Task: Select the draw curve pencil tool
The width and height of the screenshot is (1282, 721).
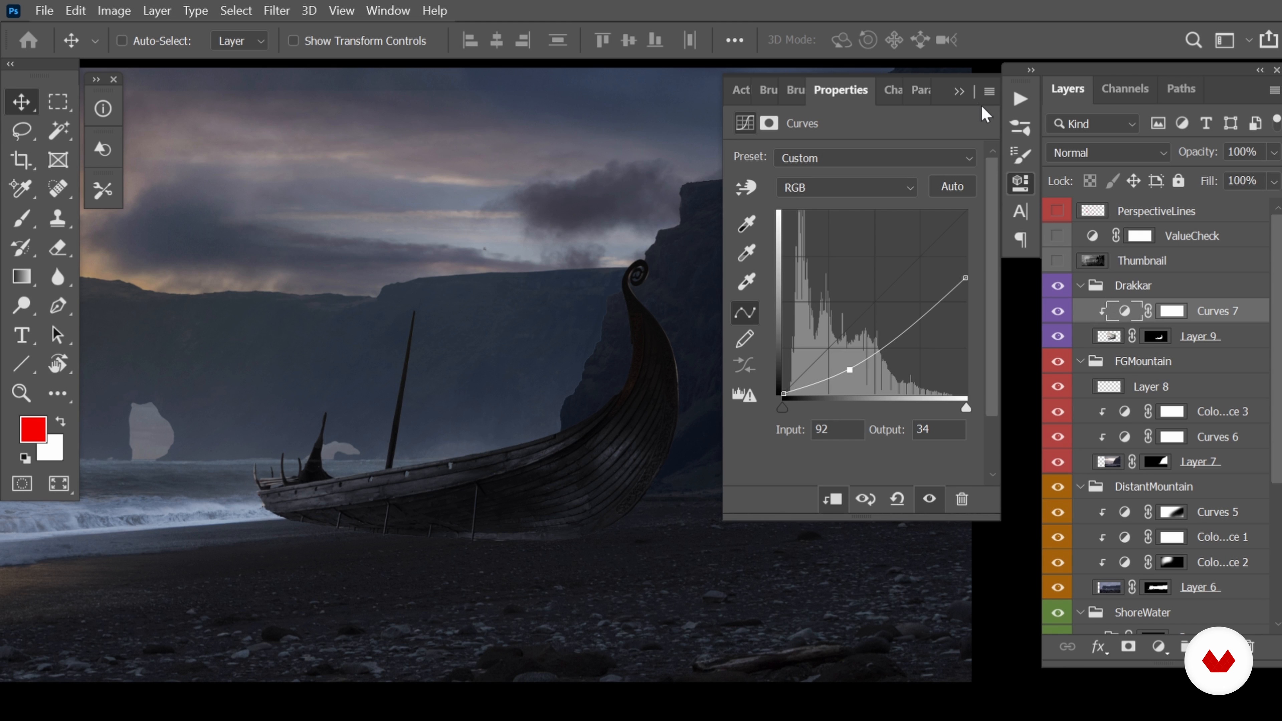Action: click(745, 339)
